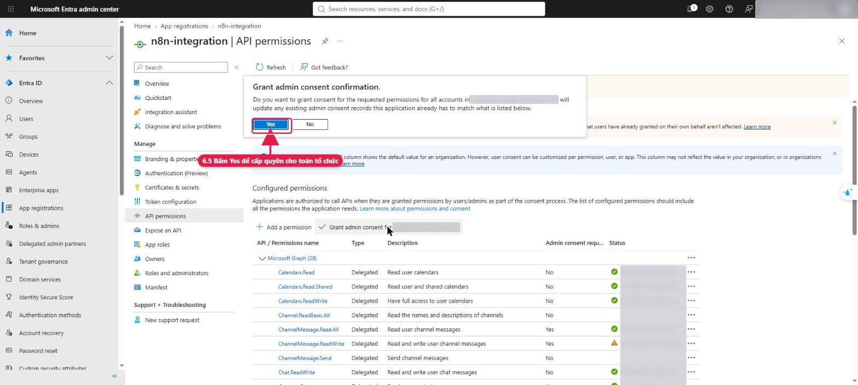Collapse the resource menu with double chevron
858x385 pixels.
coord(236,67)
